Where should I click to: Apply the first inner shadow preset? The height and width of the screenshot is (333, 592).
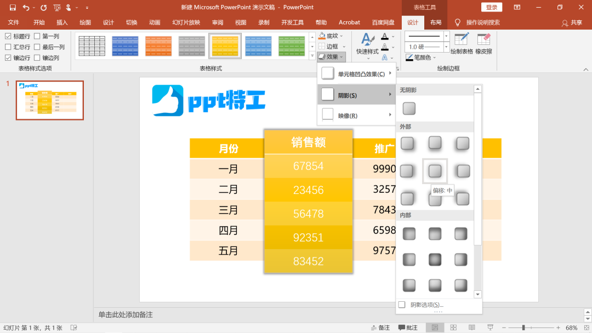pos(409,234)
